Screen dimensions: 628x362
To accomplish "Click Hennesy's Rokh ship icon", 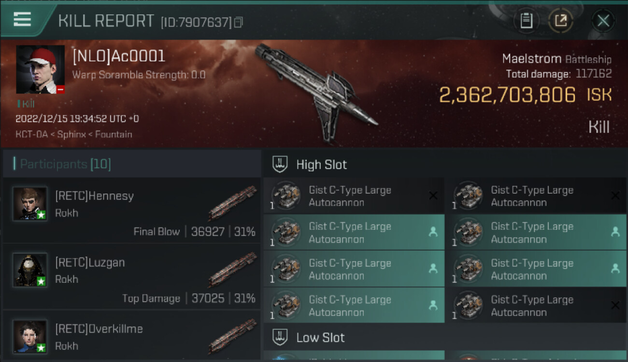I will [232, 203].
